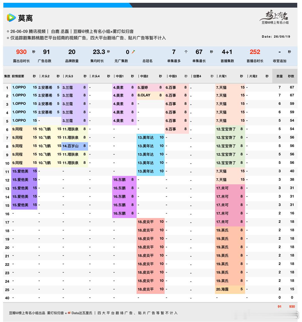
Task: Click the 总冠名 label
Action: tap(147, 61)
